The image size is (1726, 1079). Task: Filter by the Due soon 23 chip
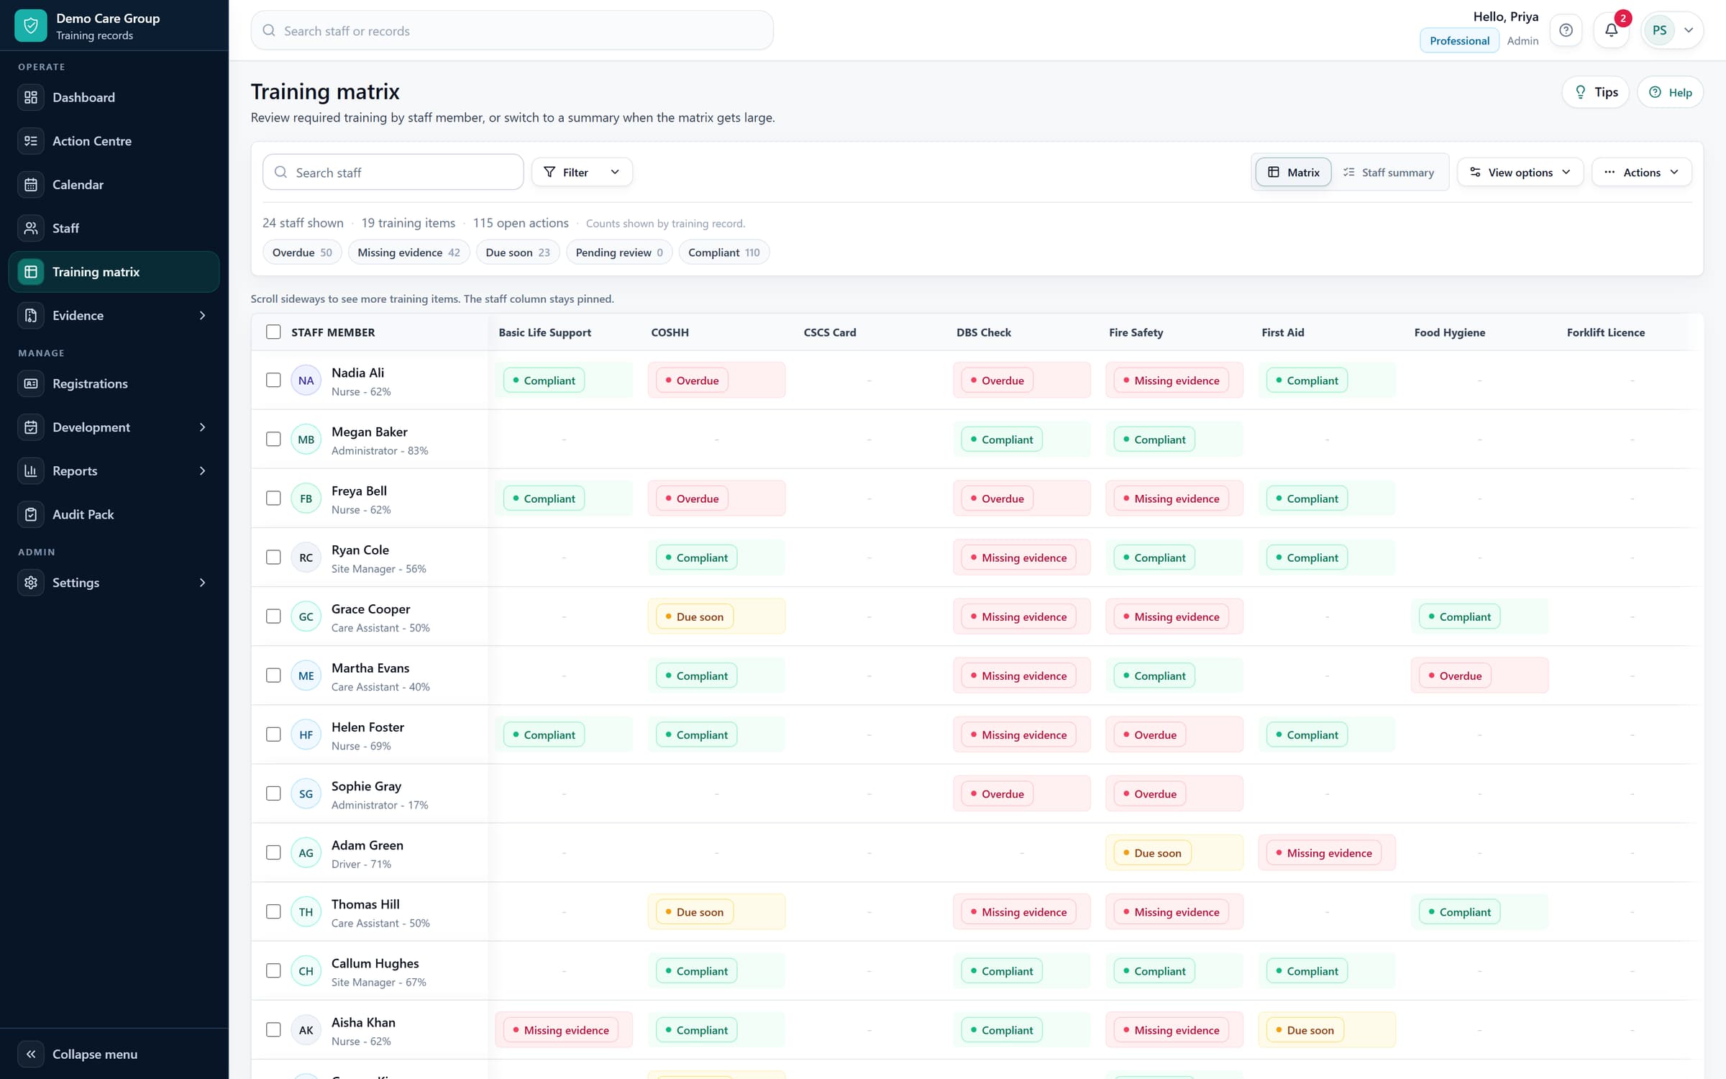[518, 252]
